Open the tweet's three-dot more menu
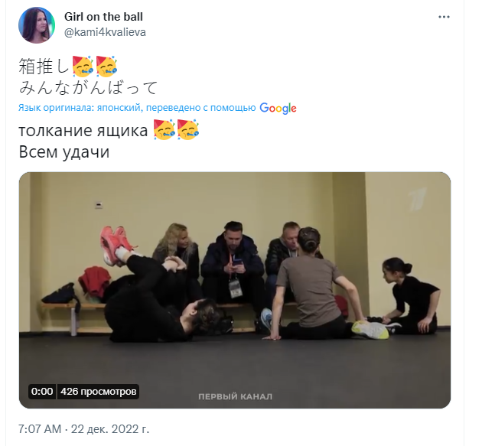 [x=444, y=17]
